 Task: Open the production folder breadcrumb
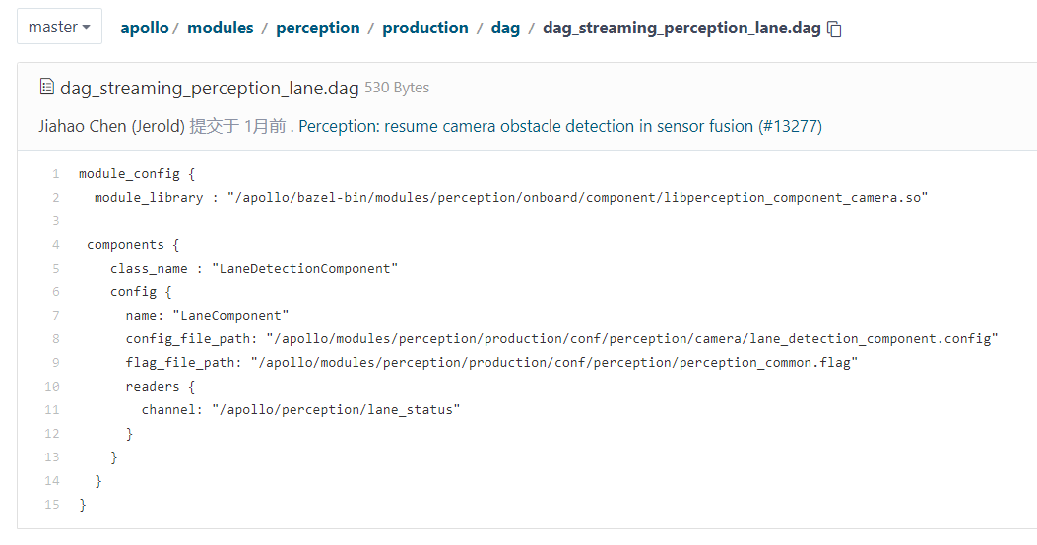(x=424, y=28)
